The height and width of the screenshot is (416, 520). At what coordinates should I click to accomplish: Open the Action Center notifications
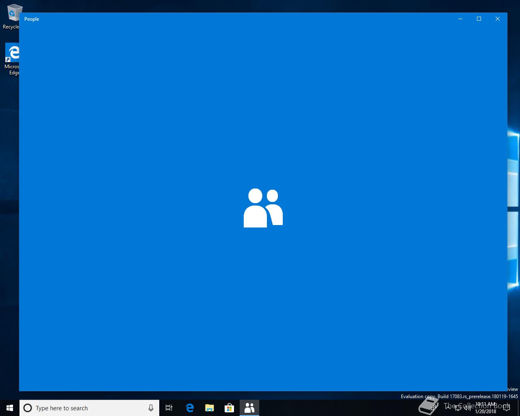pos(507,408)
